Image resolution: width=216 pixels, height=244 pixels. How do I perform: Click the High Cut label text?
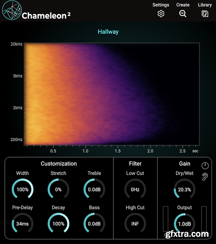135,208
